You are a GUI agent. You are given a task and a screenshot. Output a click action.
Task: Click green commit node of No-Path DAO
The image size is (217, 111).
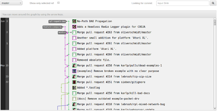[x=69, y=21]
